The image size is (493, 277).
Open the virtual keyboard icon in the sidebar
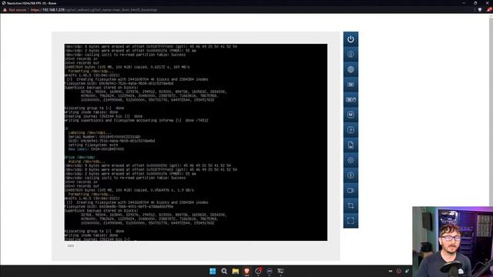(350, 85)
